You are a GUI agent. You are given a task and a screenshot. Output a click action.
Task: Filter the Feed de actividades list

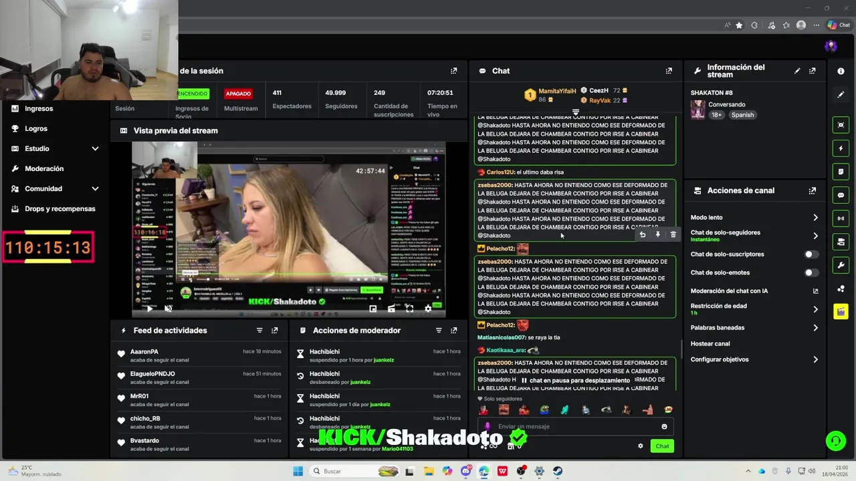coord(259,331)
